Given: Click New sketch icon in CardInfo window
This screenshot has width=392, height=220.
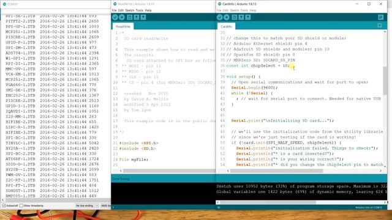Looking at the screenshot, I should [234, 17].
